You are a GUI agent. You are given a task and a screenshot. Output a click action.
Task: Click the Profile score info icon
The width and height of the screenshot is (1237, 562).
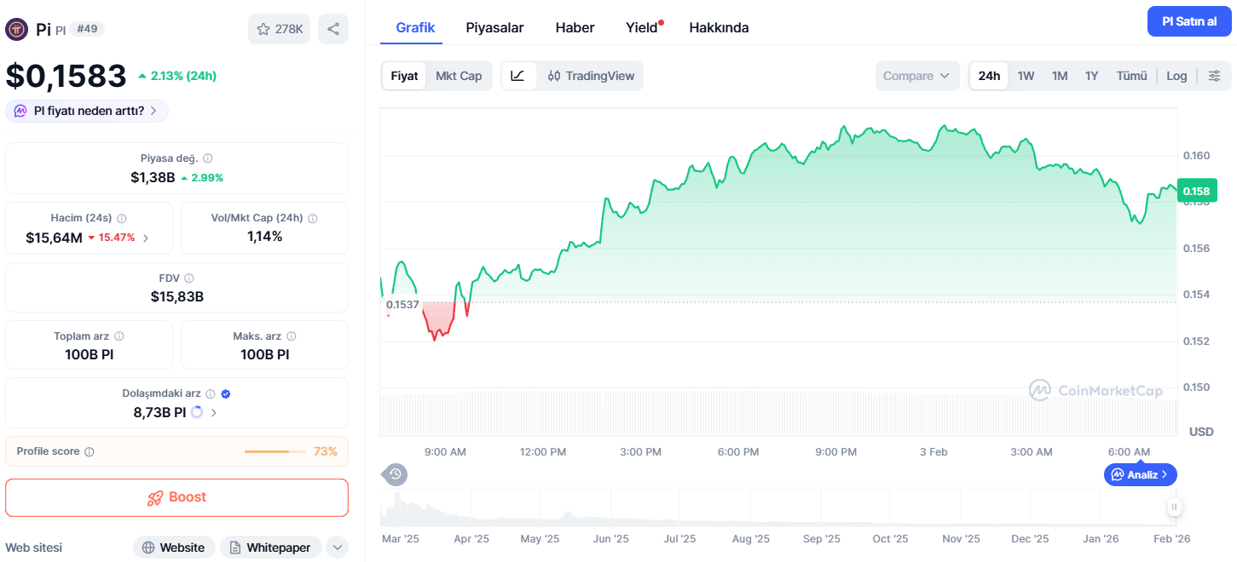[x=90, y=452]
